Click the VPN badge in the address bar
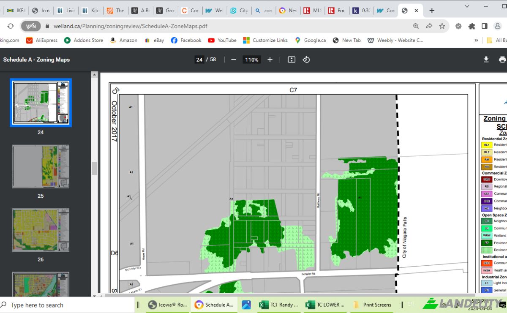Image resolution: width=507 pixels, height=313 pixels. [x=31, y=26]
